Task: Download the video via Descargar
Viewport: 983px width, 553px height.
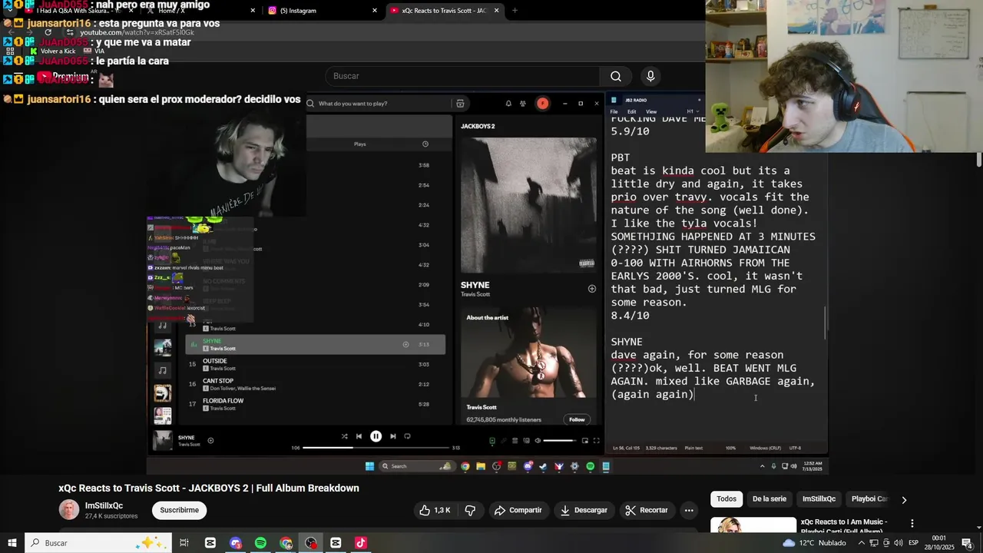Action: (x=584, y=510)
